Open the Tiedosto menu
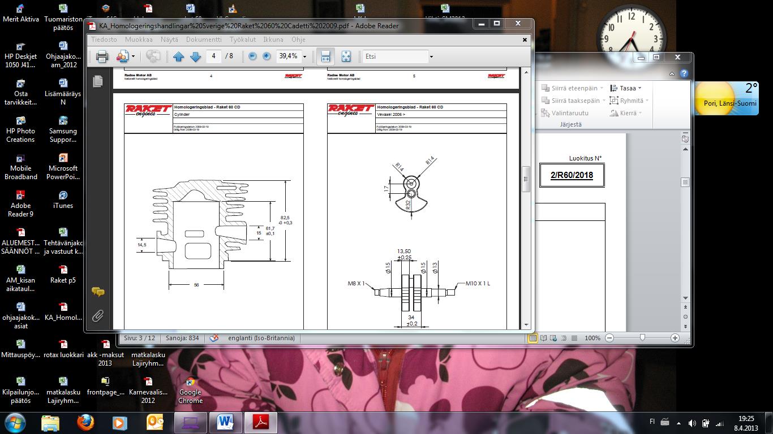 (x=104, y=40)
